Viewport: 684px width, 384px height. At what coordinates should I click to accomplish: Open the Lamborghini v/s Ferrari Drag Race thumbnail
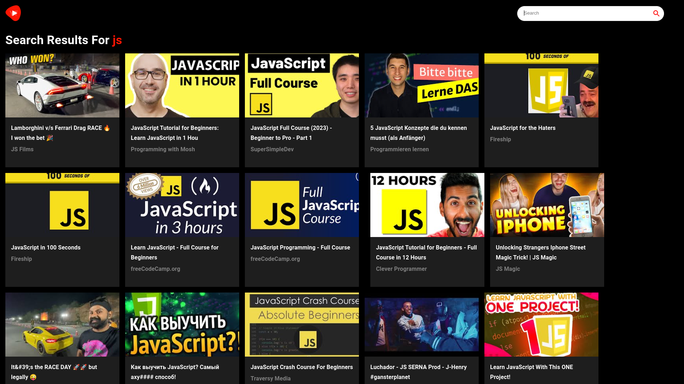tap(62, 85)
